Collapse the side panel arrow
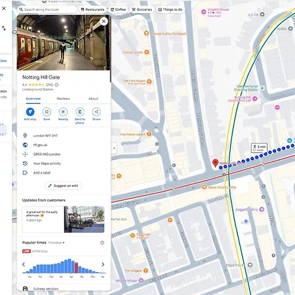 (x=114, y=148)
